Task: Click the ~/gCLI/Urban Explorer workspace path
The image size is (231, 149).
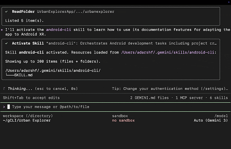Action: tap(27, 120)
